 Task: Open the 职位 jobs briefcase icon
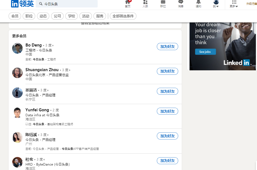click(163, 4)
